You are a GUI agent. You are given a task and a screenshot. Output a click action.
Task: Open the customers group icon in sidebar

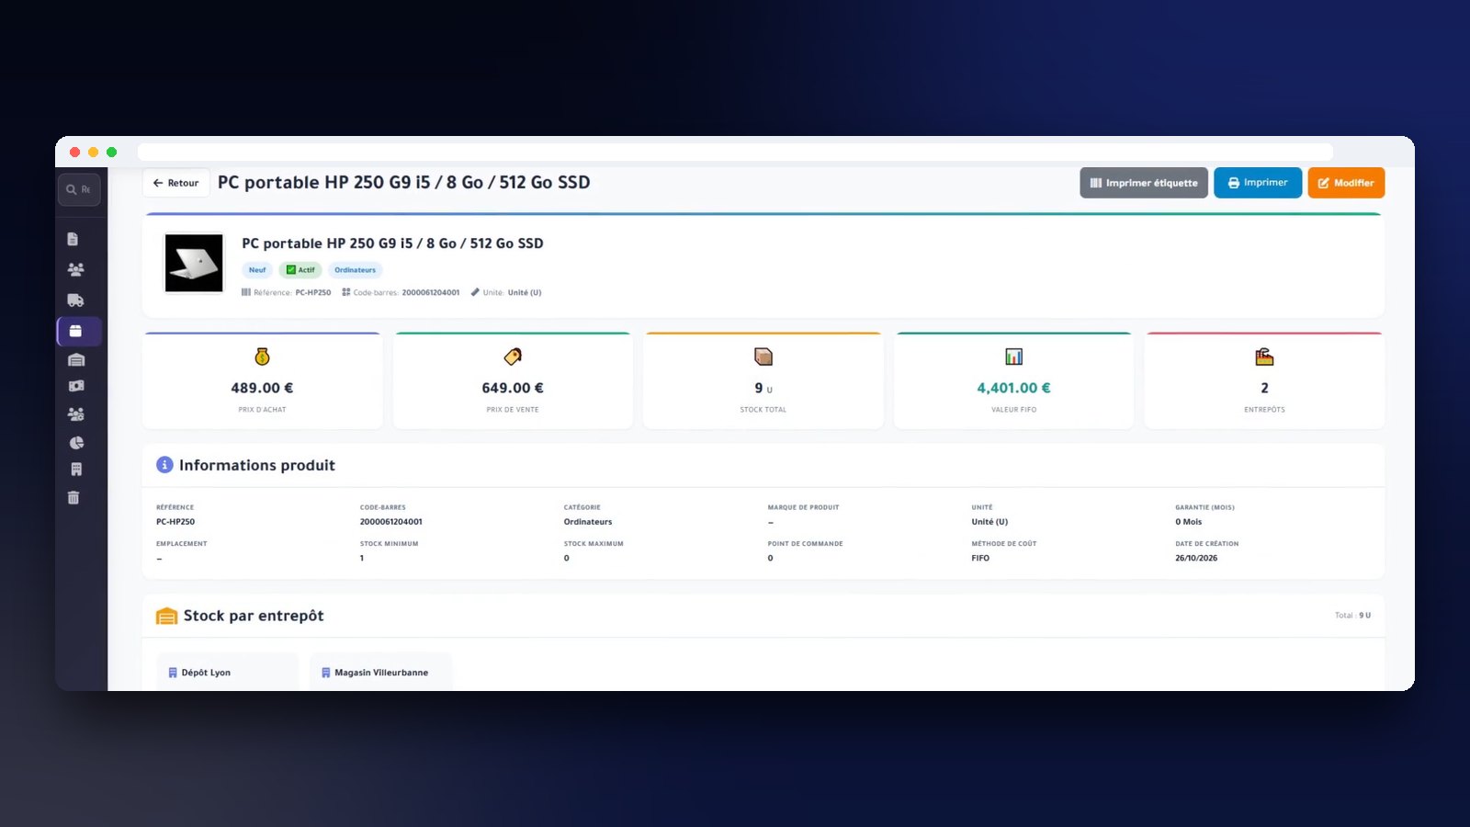(75, 269)
